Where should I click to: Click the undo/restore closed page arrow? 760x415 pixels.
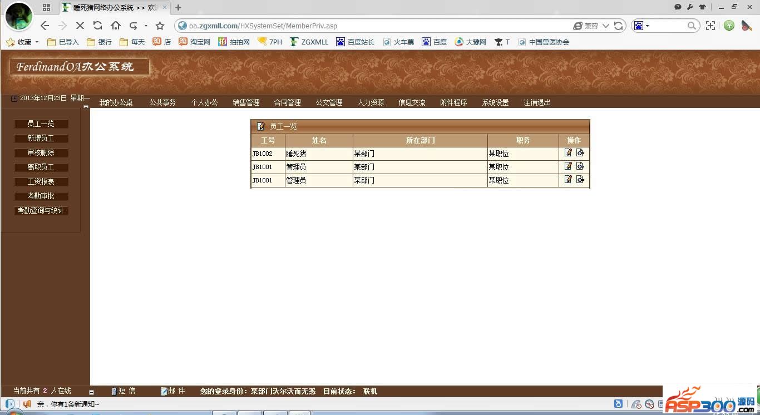[x=133, y=26]
